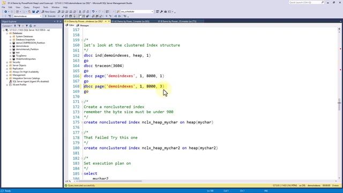Collapse the Databases folder node
343x193 pixels.
pyautogui.click(x=7, y=33)
